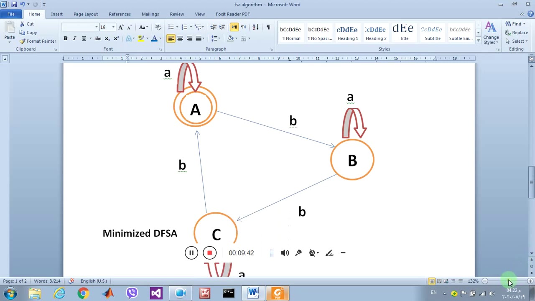The image size is (535, 301).
Task: Open the Foxit Reader PDF tab
Action: [233, 14]
